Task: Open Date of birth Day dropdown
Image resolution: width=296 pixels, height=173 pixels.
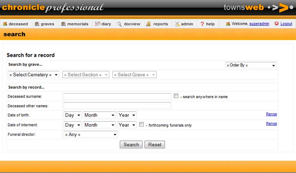Action: point(72,115)
